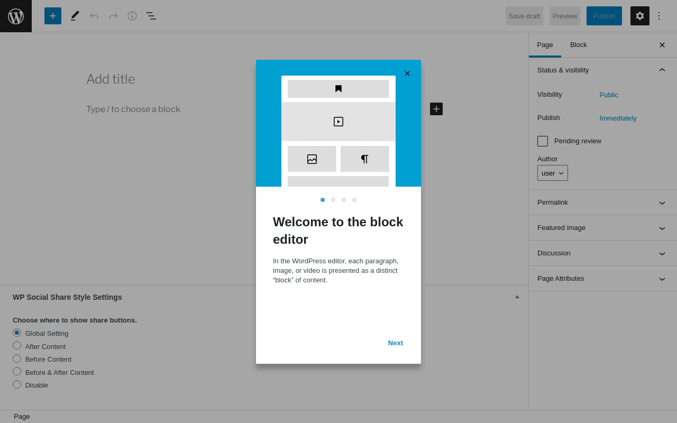
Task: Collapse the WP Social Share Style Settings panel arrow
Action: pos(517,297)
